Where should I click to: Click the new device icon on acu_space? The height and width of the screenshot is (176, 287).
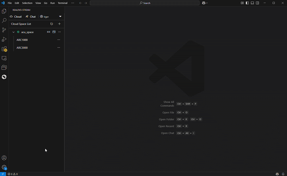(x=54, y=32)
